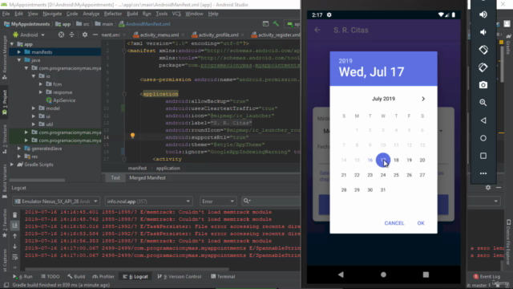Expand the res folder
Viewport: 513px width, 289px height.
[19, 157]
